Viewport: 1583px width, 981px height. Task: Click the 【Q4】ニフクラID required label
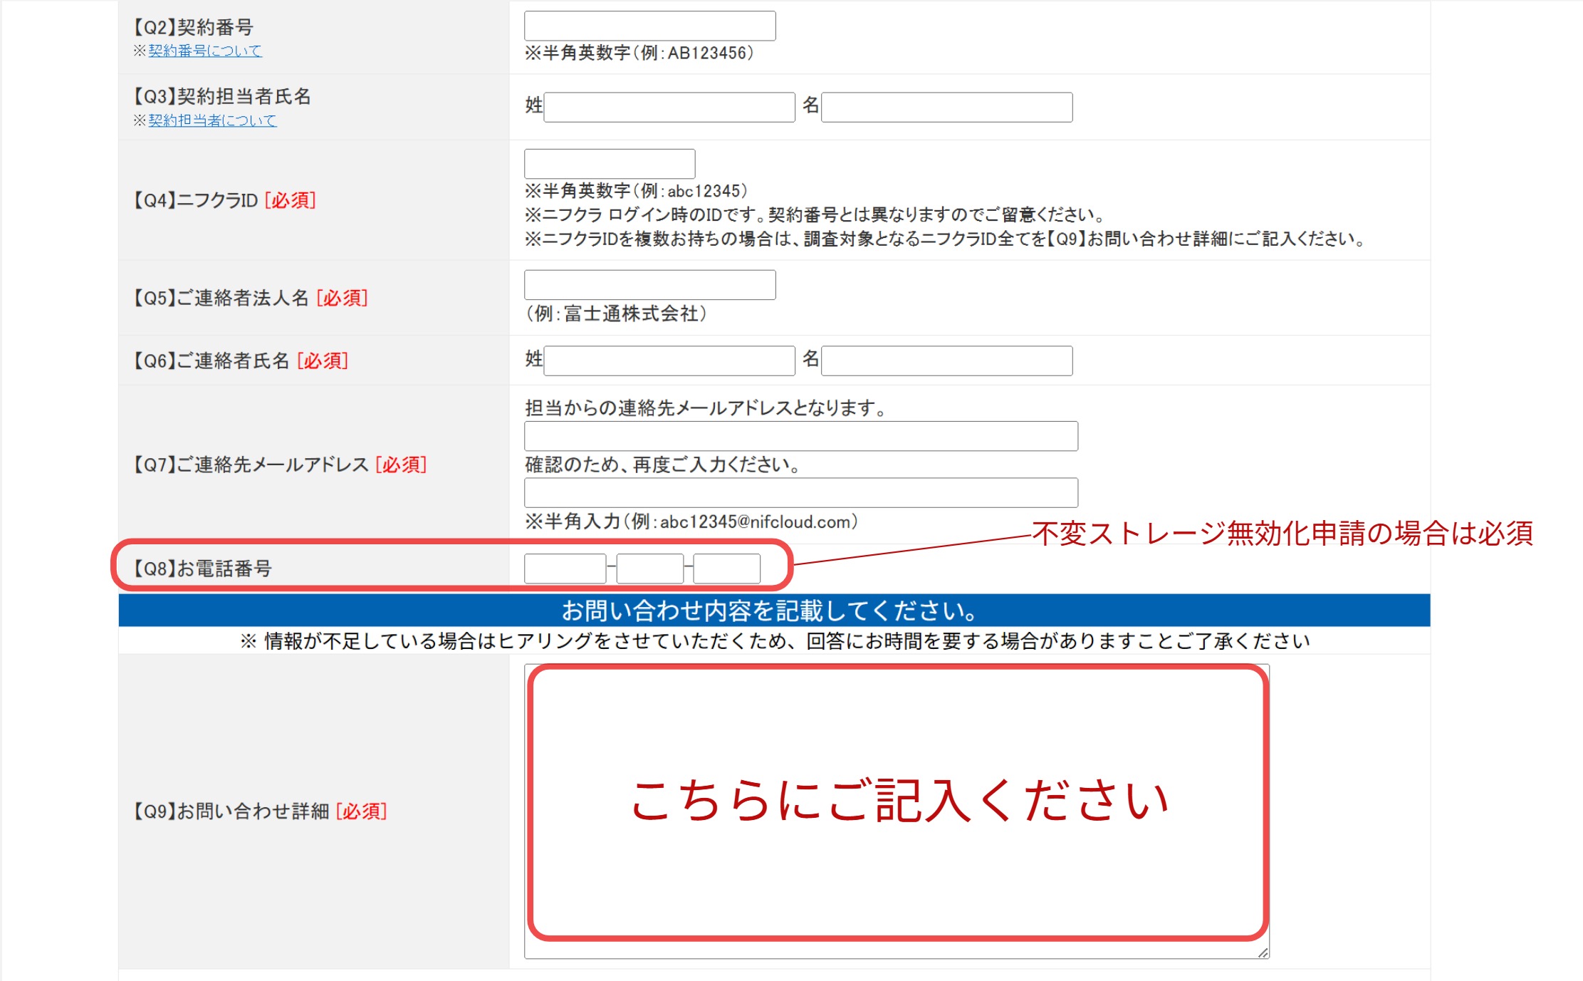pos(224,200)
